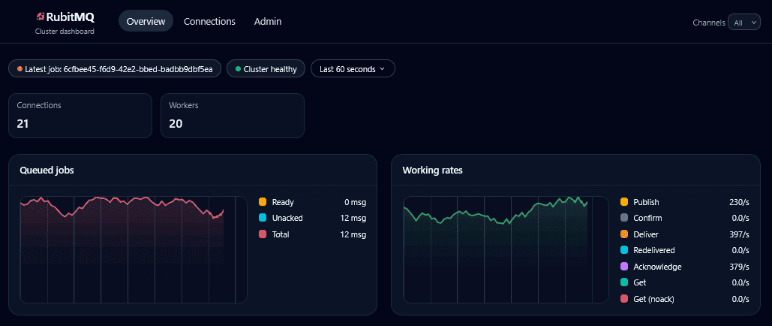Click the Deliver orange dotted swatch
The width and height of the screenshot is (772, 326).
point(624,234)
